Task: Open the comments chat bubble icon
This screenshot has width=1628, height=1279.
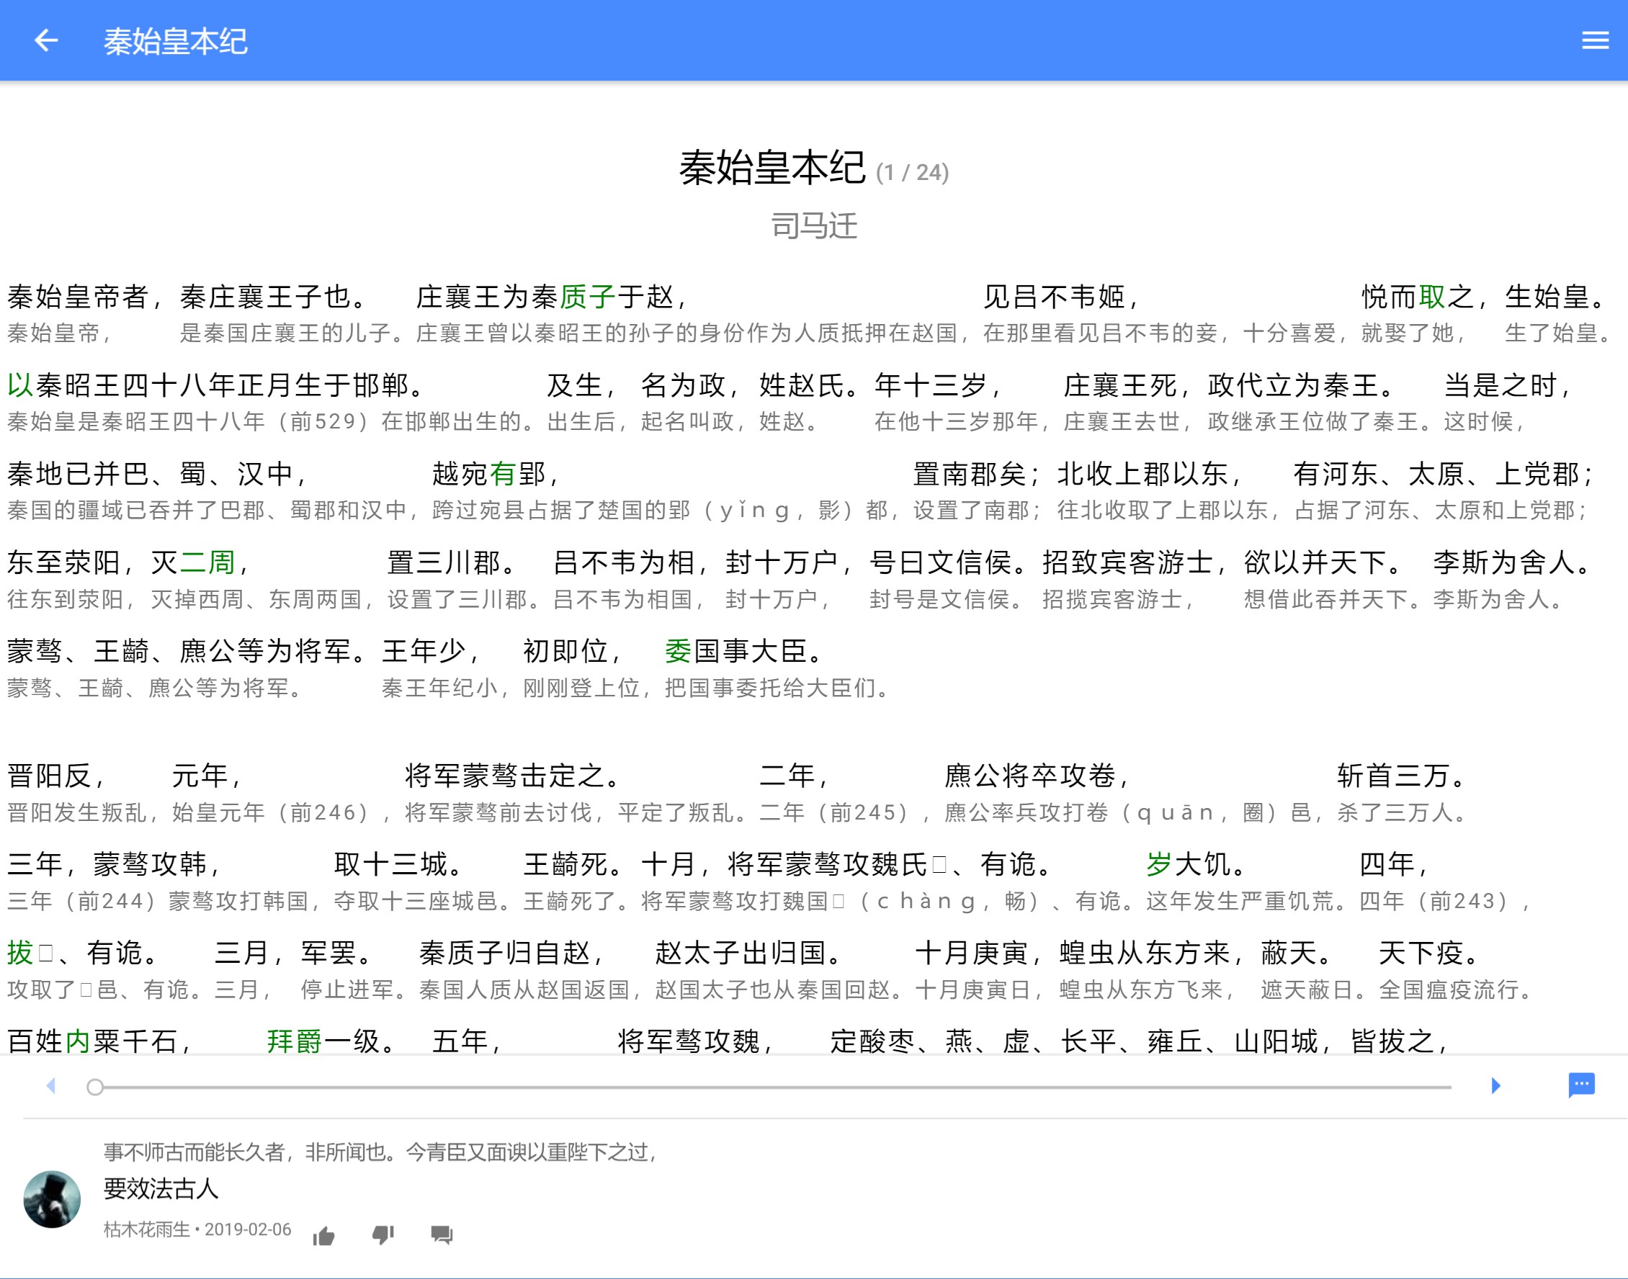Action: pos(1582,1085)
